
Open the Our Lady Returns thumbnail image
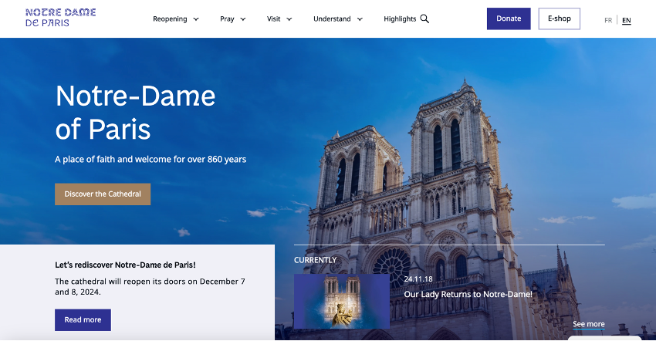342,301
